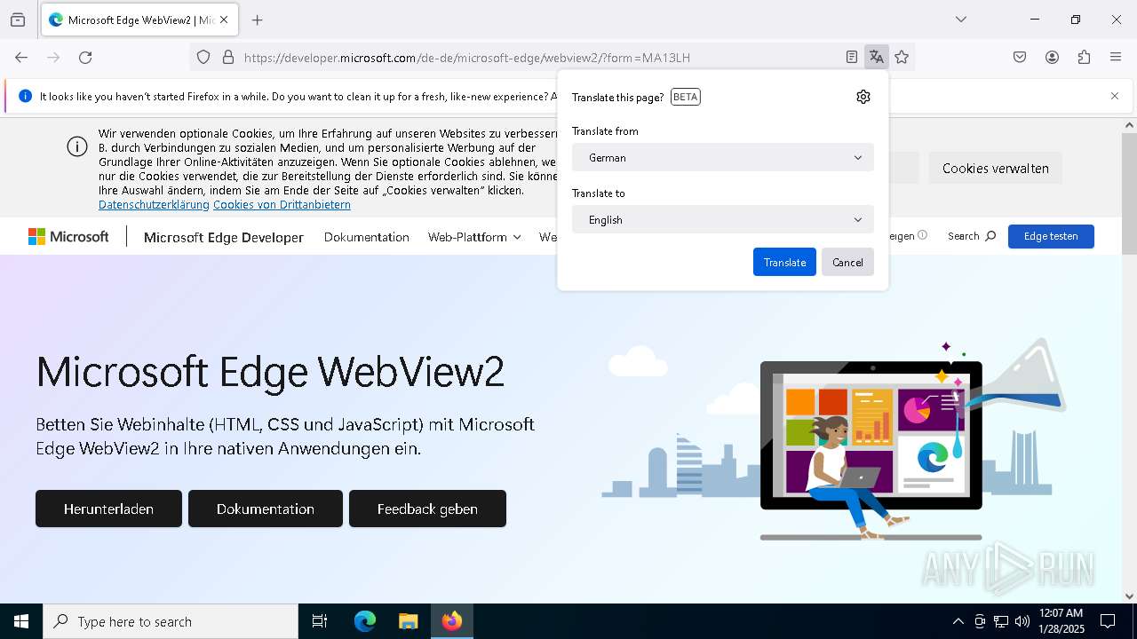Open the Extensions puzzle icon
The height and width of the screenshot is (639, 1137).
click(x=1084, y=57)
